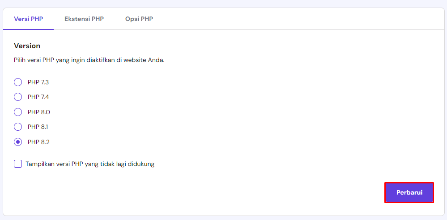Click the 'PHP 8.1' text label
This screenshot has height=220, width=447.
point(38,127)
